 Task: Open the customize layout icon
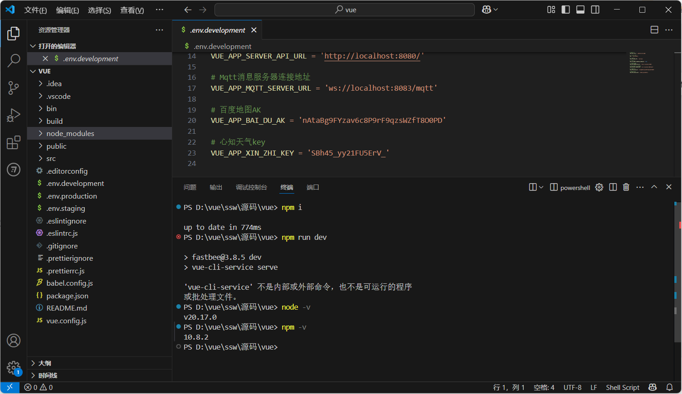(551, 10)
